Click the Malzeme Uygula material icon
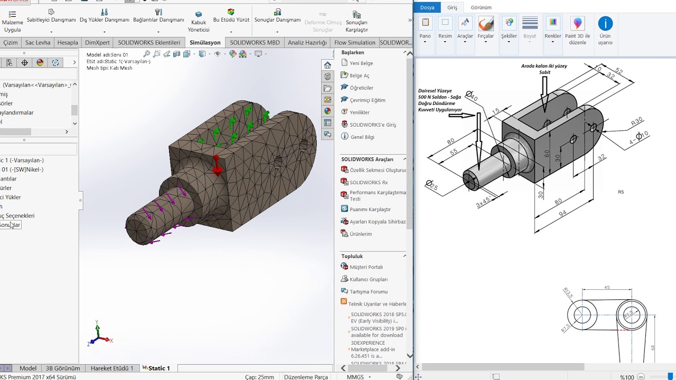Image resolution: width=676 pixels, height=380 pixels. 12,14
